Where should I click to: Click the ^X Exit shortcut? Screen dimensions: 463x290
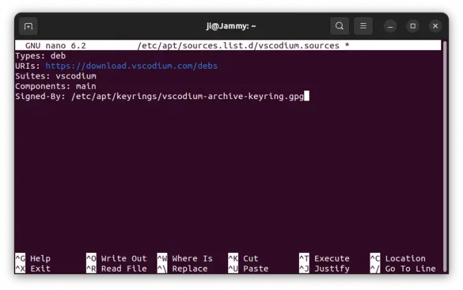[33, 269]
